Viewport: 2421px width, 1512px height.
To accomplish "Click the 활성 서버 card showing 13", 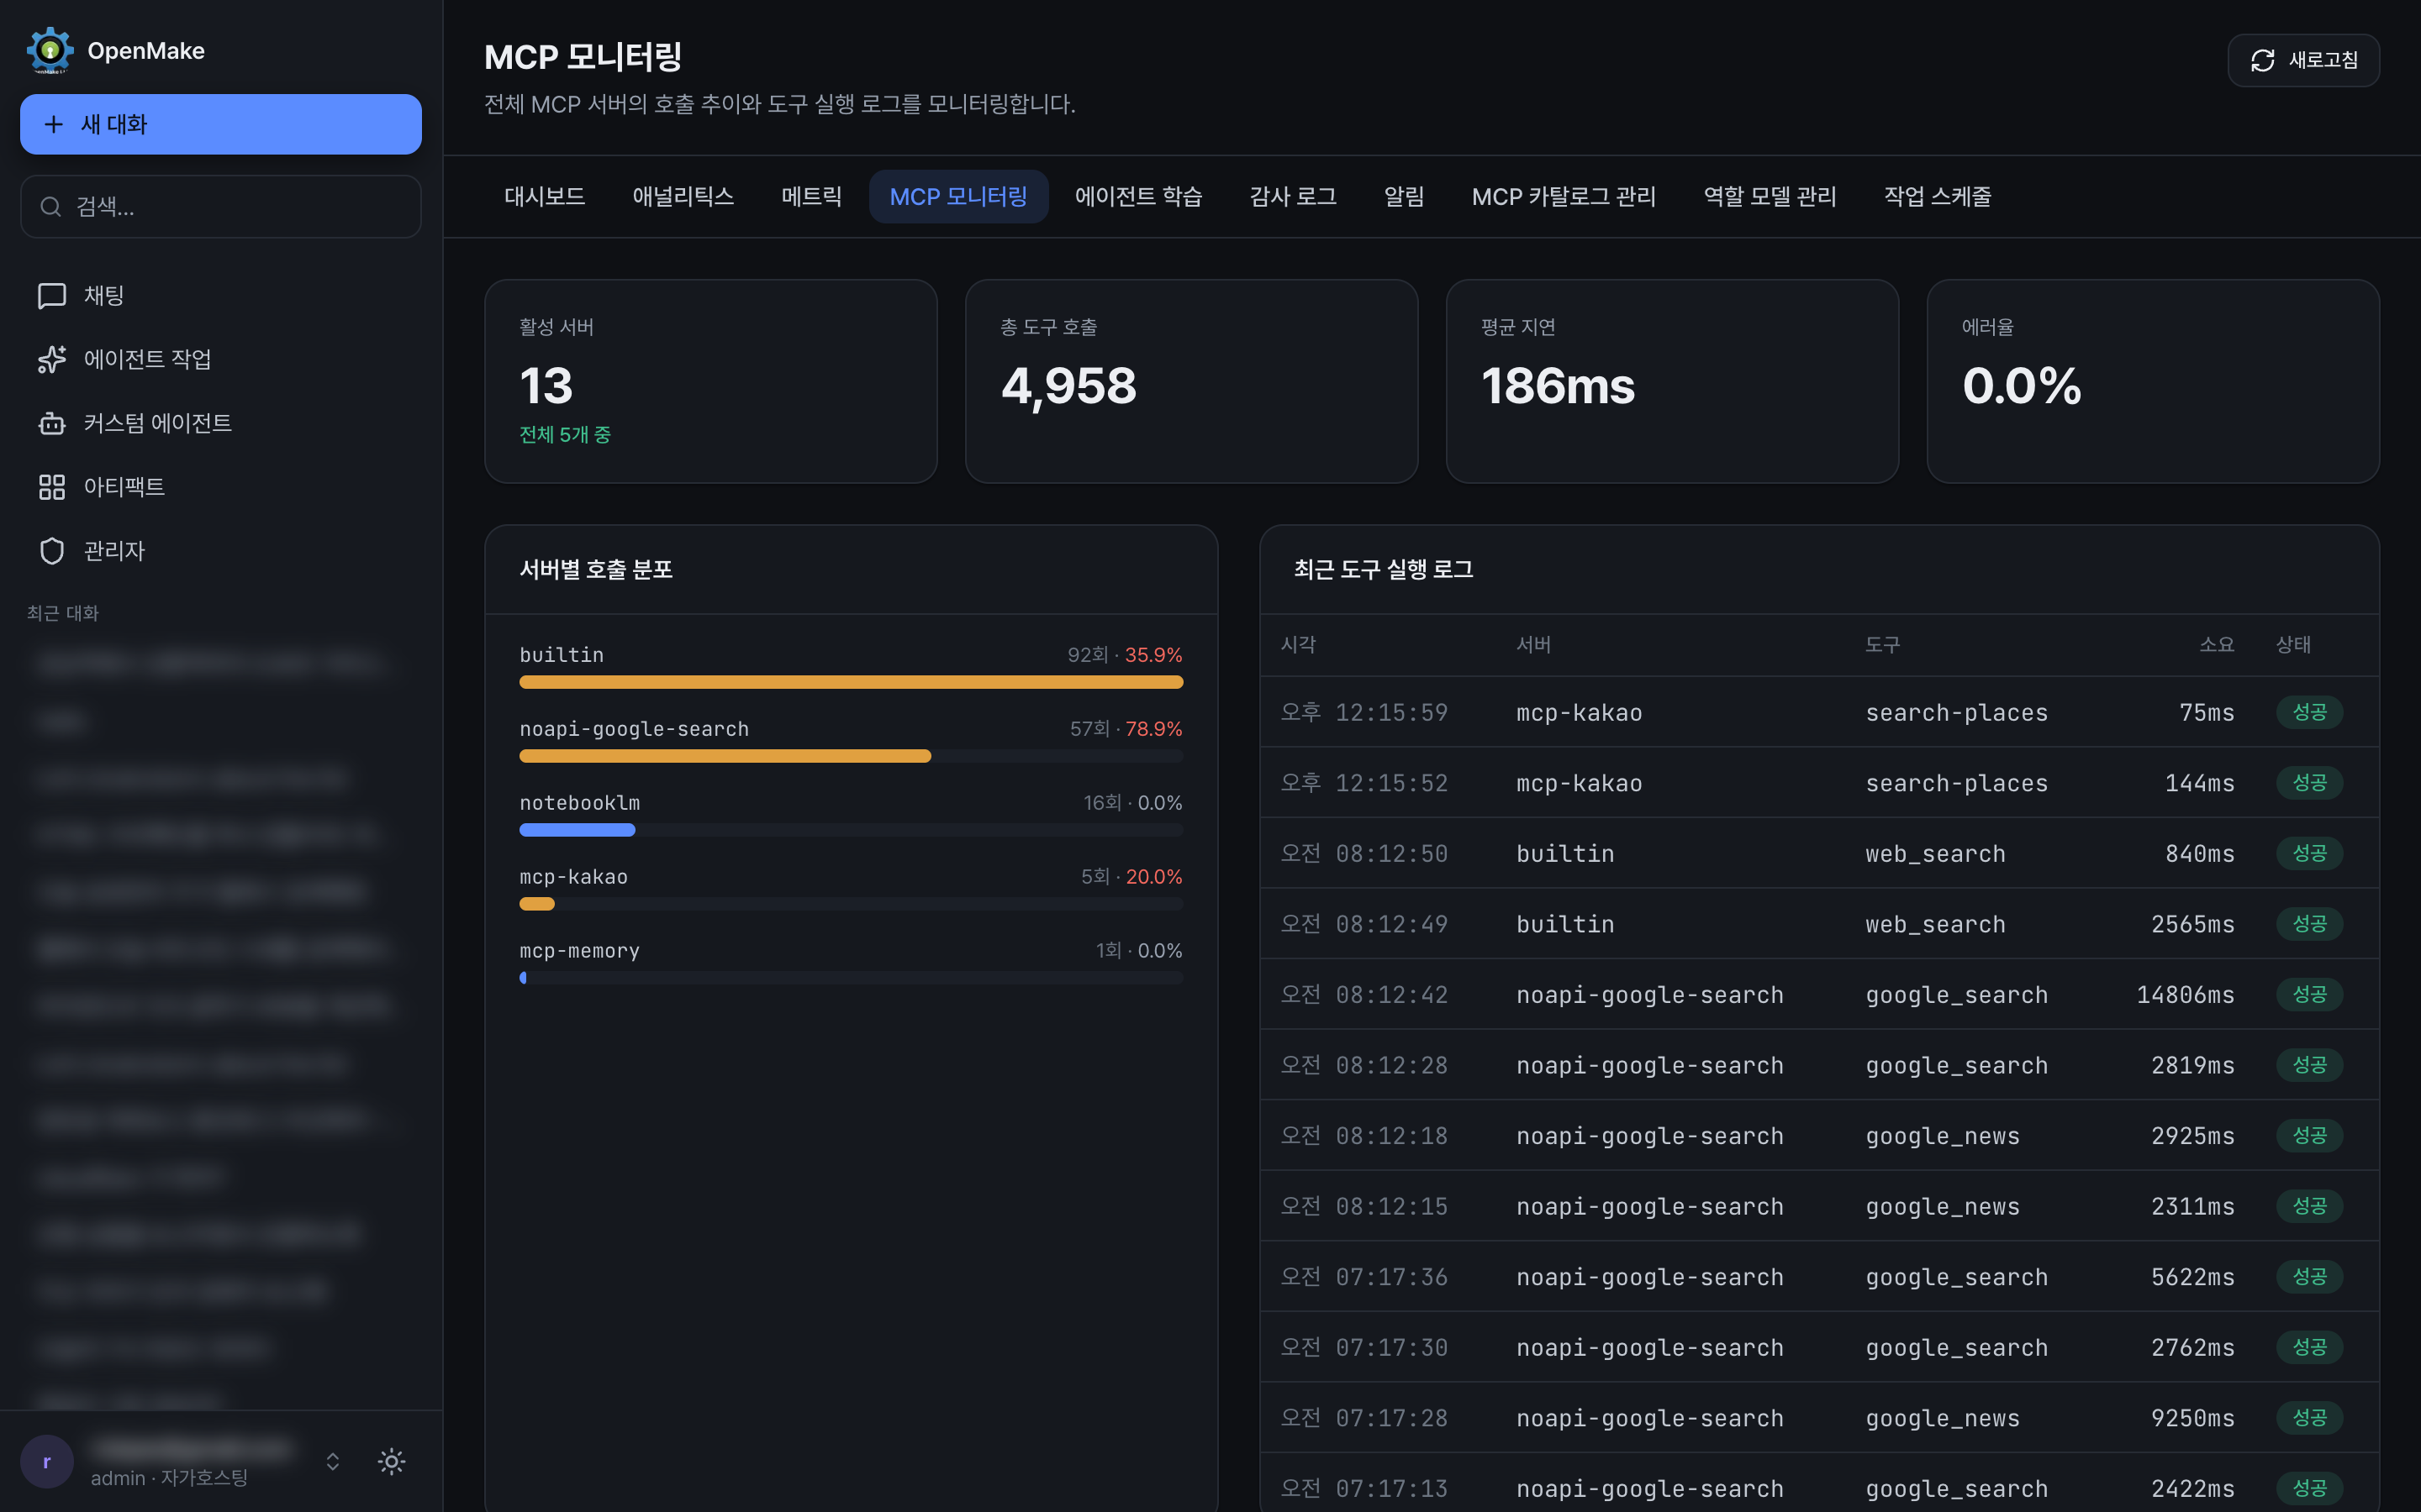I will coord(710,381).
